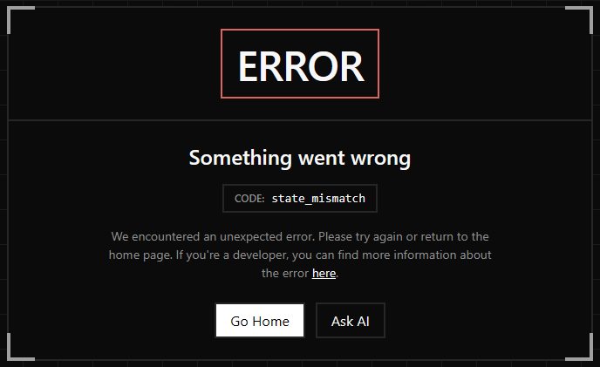Click the CODE: label in the error box

coord(249,198)
